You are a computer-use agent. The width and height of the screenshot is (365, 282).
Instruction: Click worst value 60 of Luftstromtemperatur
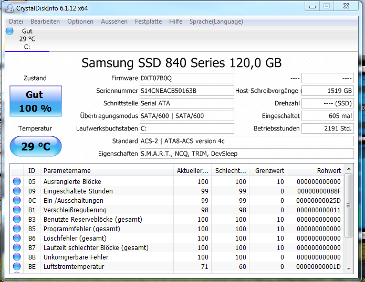pyautogui.click(x=242, y=267)
